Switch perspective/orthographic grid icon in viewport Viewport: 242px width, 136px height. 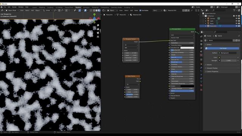pyautogui.click(x=98, y=37)
